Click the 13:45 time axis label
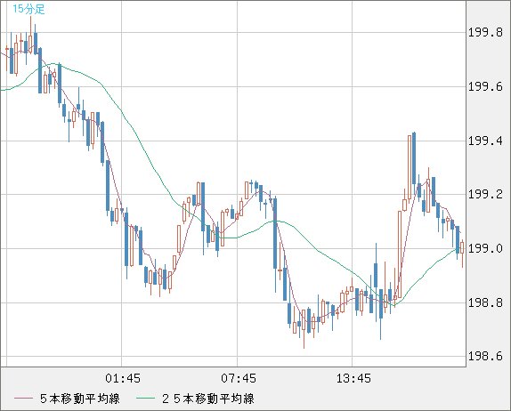This screenshot has width=511, height=411. (353, 378)
